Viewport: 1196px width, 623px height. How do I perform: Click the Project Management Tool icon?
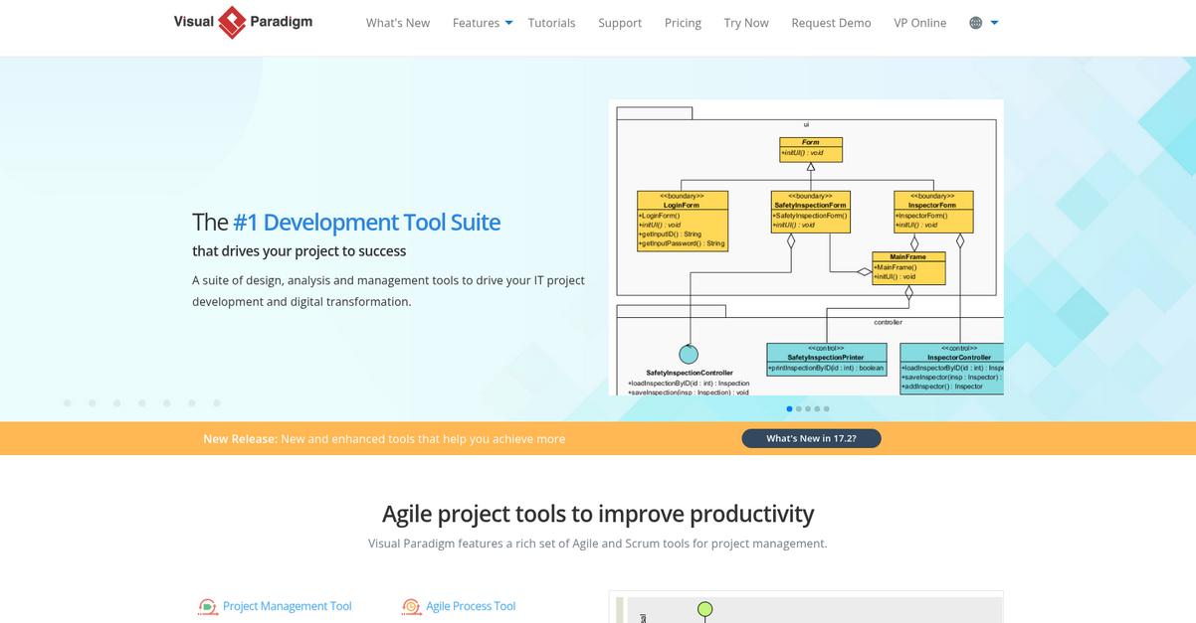tap(207, 606)
